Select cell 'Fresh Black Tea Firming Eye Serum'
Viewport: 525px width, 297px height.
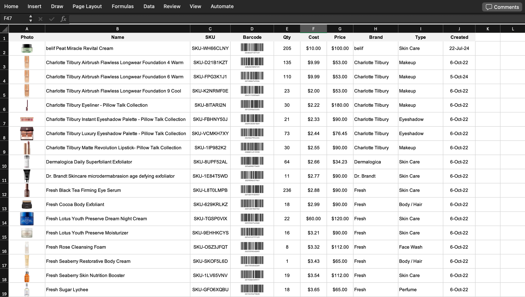click(x=118, y=190)
